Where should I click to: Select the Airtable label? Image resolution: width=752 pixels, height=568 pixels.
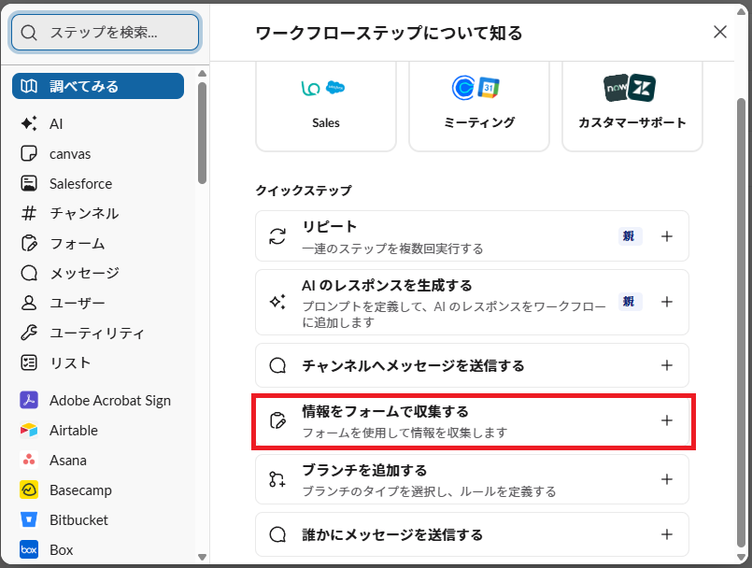pos(74,431)
